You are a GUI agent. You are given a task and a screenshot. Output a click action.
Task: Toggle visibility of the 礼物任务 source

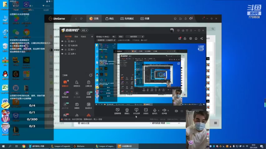[x=62, y=45]
